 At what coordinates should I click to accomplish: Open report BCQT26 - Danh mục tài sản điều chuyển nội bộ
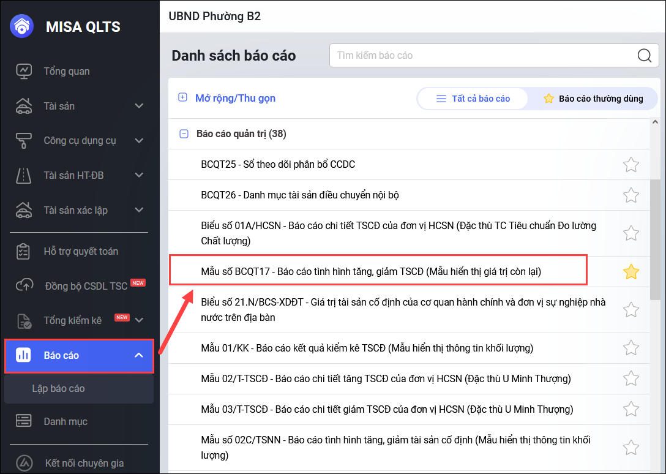click(x=300, y=195)
